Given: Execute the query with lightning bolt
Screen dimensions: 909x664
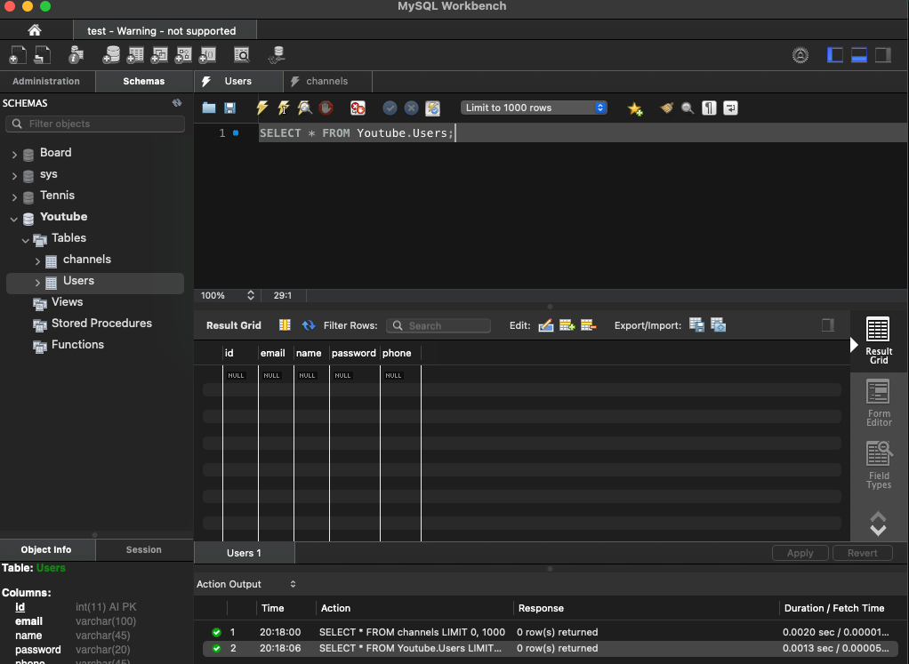Looking at the screenshot, I should [x=262, y=108].
